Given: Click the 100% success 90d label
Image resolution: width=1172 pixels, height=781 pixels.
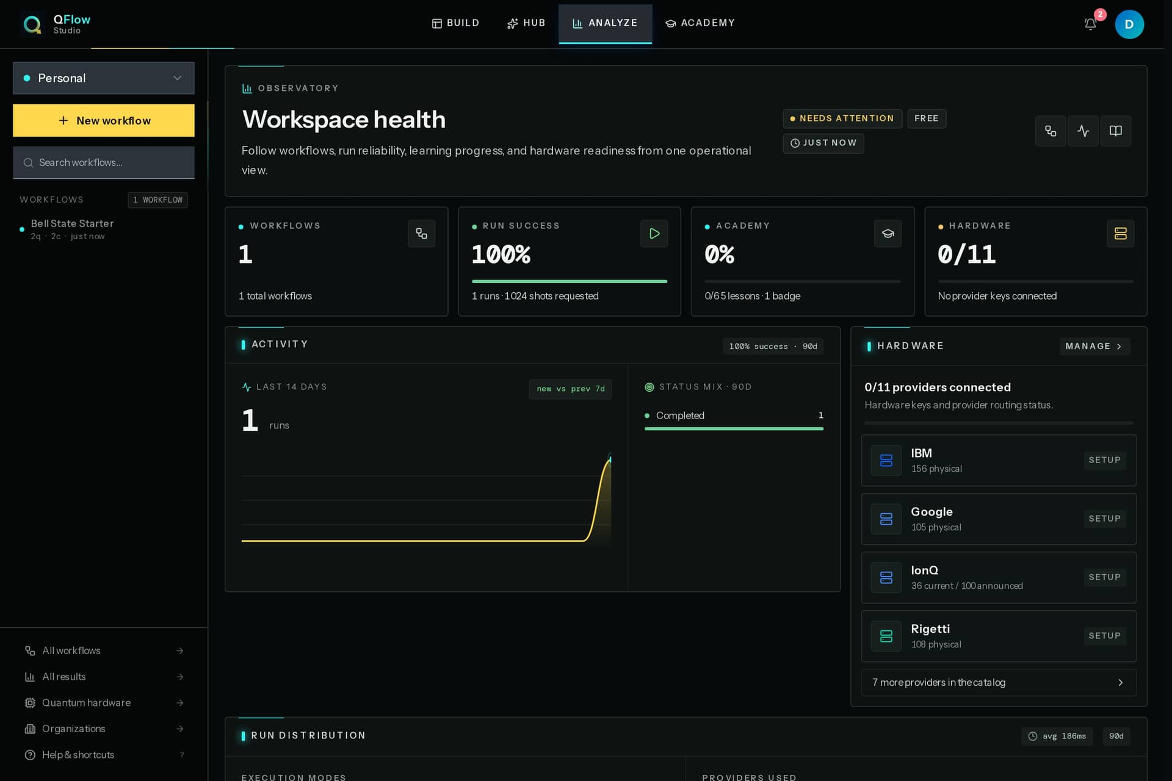Looking at the screenshot, I should pyautogui.click(x=773, y=347).
